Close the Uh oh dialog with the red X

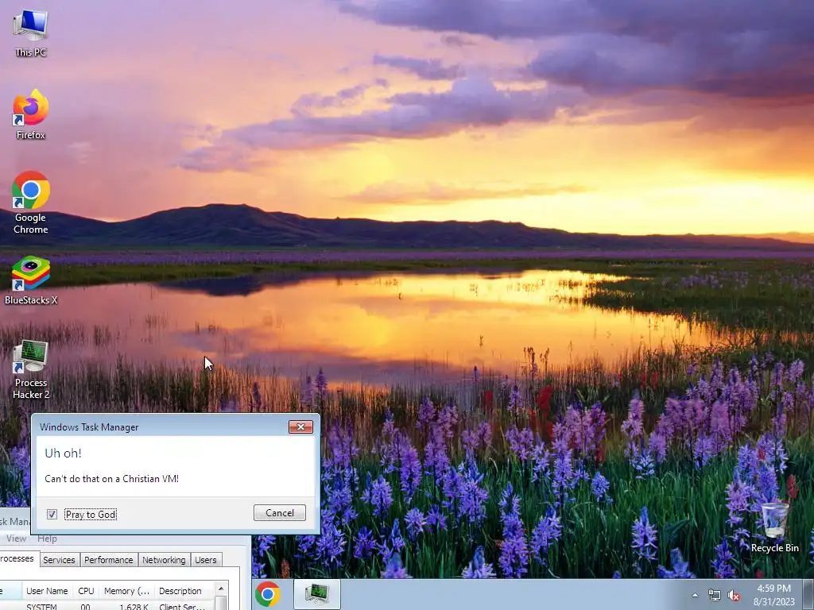[300, 427]
